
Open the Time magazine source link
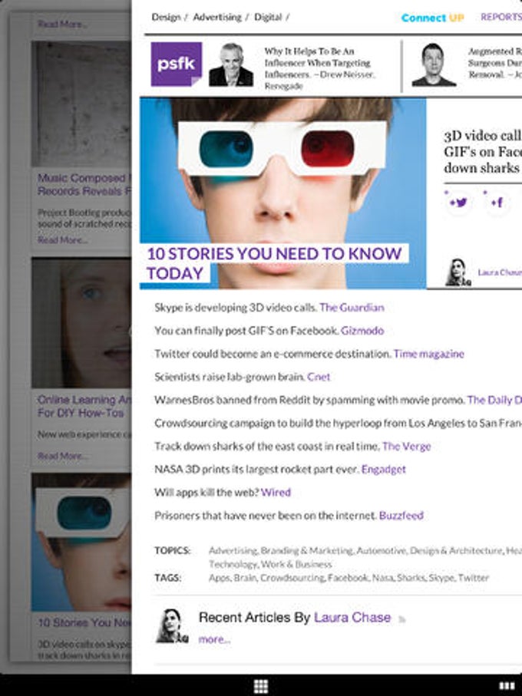(429, 354)
